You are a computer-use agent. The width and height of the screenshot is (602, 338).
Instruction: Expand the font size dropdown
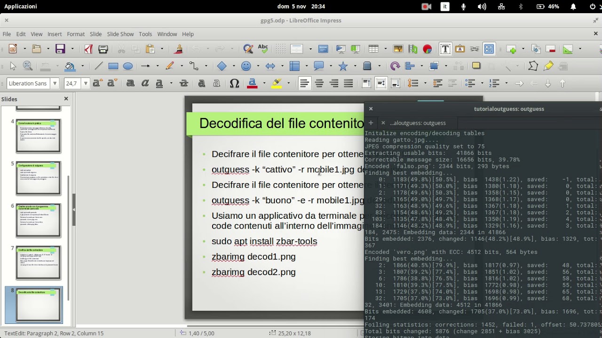85,84
